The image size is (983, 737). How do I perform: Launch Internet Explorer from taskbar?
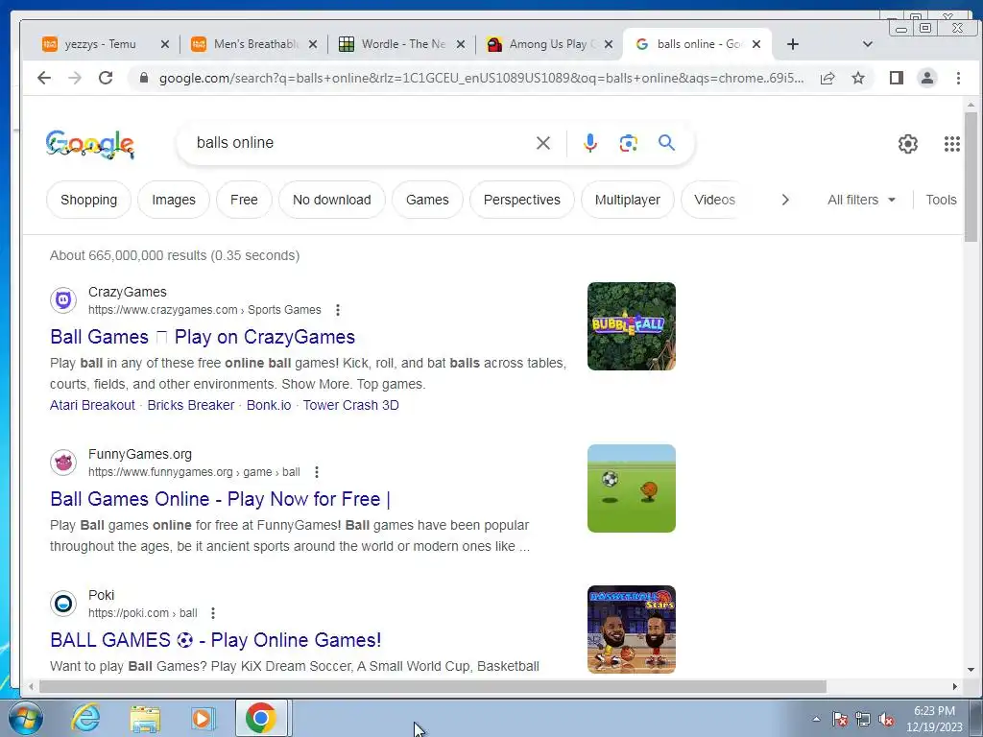pyautogui.click(x=85, y=718)
